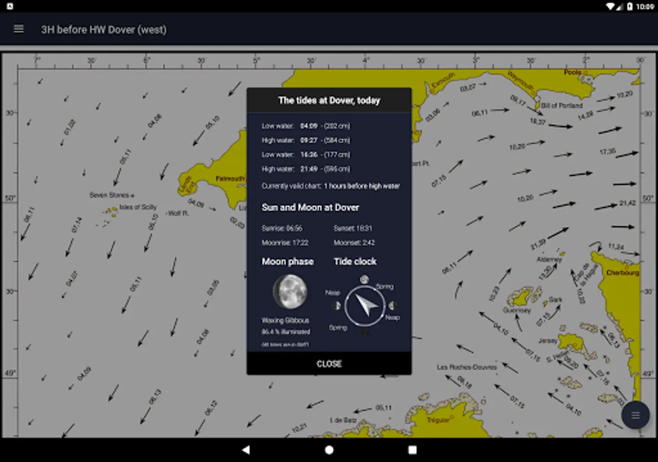Tap the status bar clock 10:09
The image size is (658, 462).
point(645,7)
